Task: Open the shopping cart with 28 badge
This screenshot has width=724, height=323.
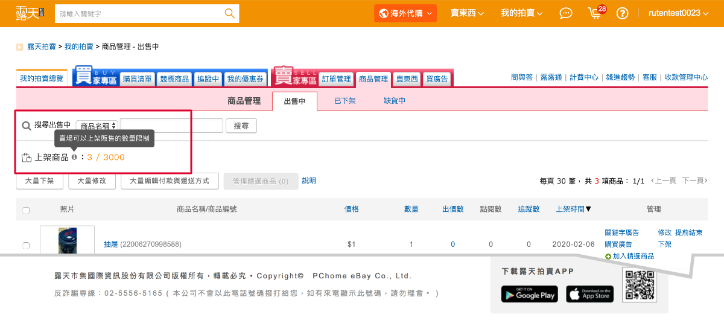Action: pos(595,13)
